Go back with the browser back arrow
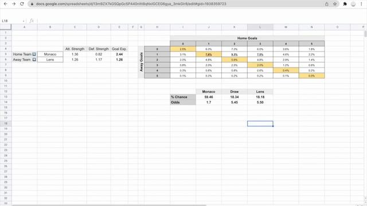Image resolution: width=367 pixels, height=206 pixels. pyautogui.click(x=5, y=4)
